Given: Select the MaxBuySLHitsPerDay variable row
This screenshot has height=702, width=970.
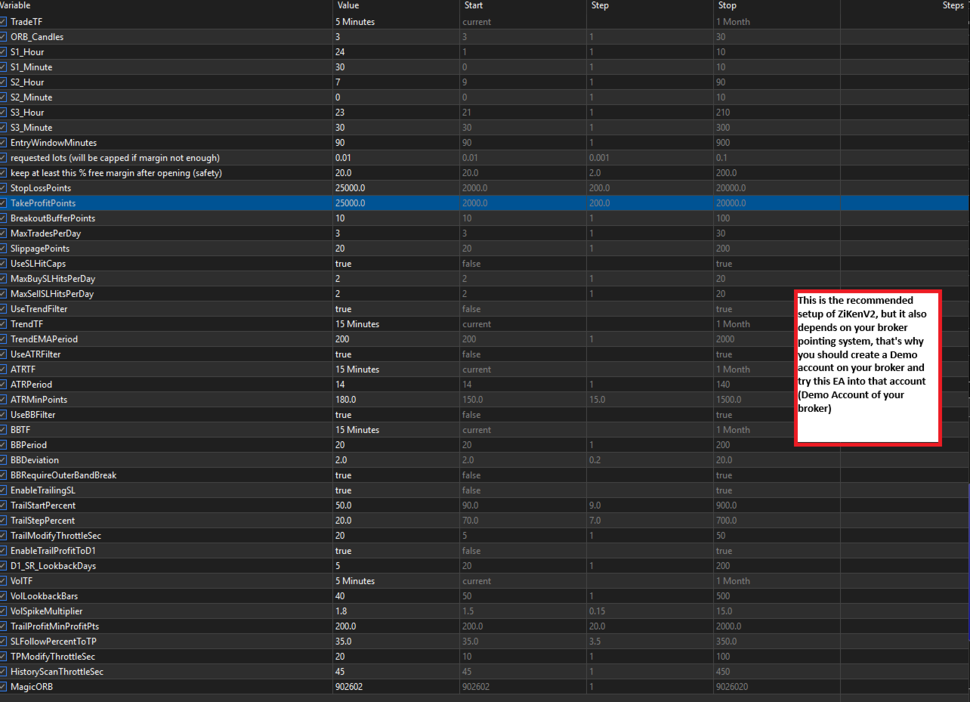Looking at the screenshot, I should [x=485, y=279].
